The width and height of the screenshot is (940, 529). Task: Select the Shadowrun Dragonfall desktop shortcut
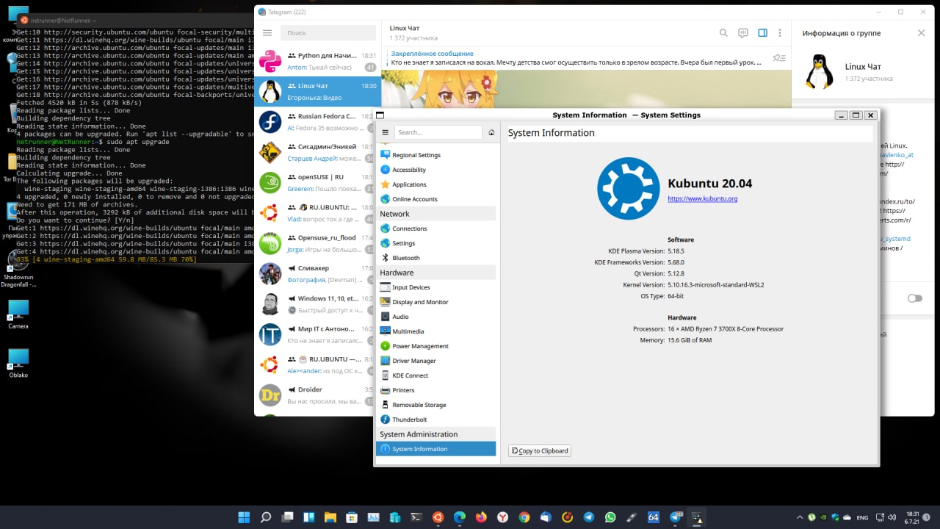click(x=18, y=268)
